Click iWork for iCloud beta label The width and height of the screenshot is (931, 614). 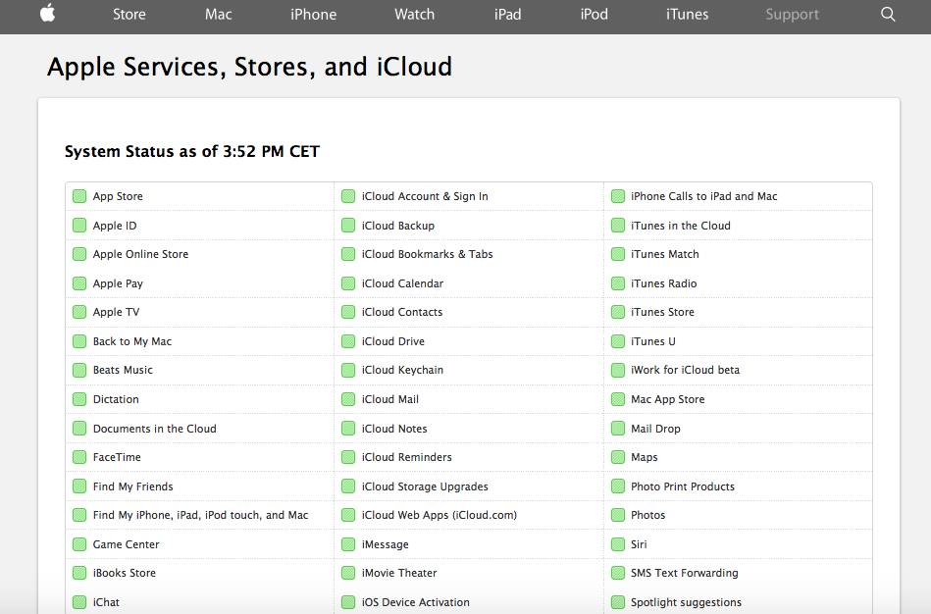[685, 370]
